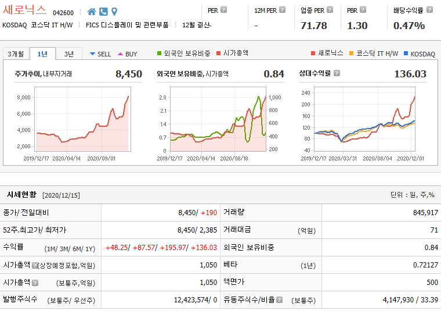Click the 주가추이 price value 8,450
441x314 pixels.
pyautogui.click(x=129, y=74)
